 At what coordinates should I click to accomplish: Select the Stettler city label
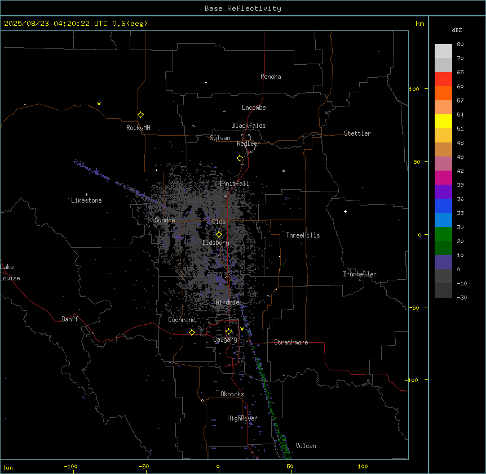(x=357, y=133)
